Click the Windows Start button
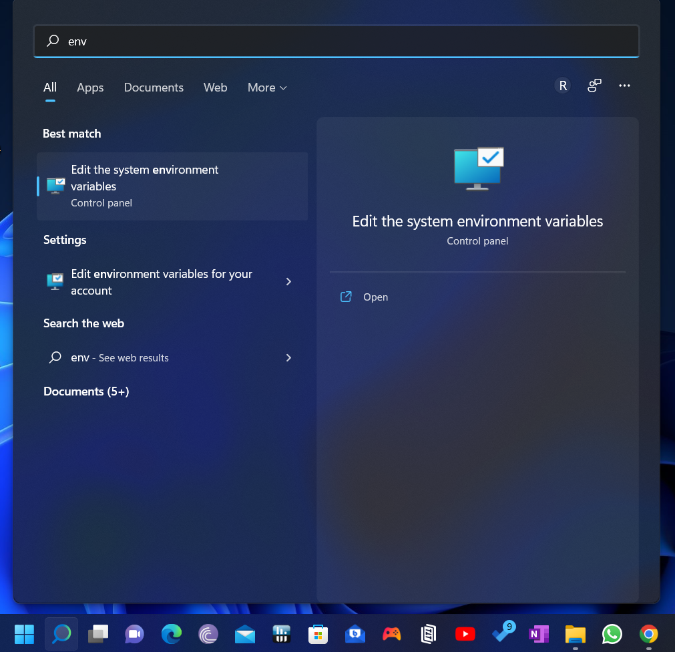The width and height of the screenshot is (675, 652). click(25, 633)
